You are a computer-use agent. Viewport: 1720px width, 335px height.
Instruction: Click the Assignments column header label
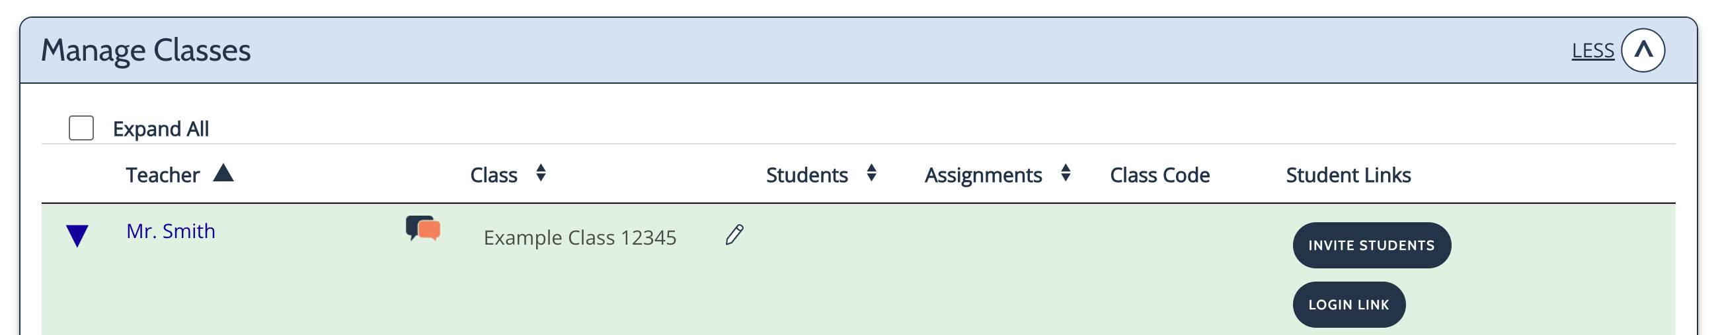[x=983, y=175]
